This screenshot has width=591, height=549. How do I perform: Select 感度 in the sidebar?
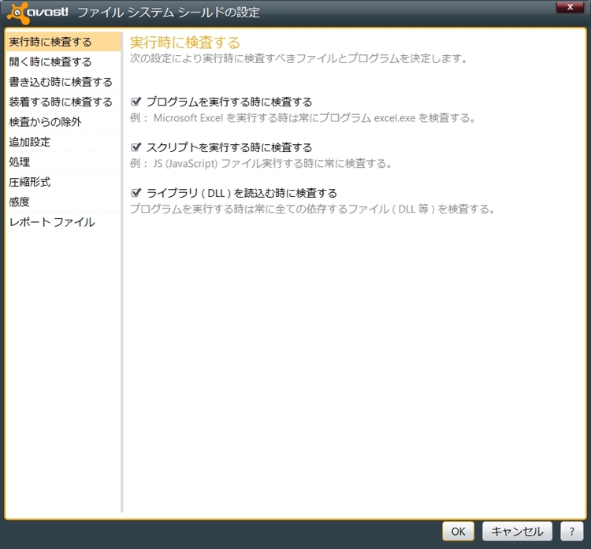click(63, 202)
